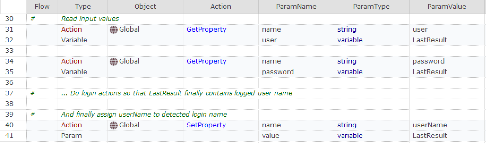Viewport: 486px width, 143px height.
Task: Click the GetProperty action in row 31
Action: [x=206, y=30]
